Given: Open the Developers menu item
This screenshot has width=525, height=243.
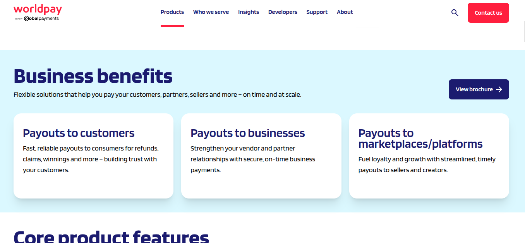Looking at the screenshot, I should point(283,12).
